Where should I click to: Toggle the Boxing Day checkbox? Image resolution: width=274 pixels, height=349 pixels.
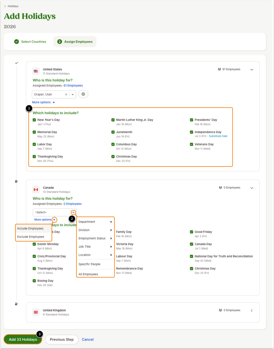pyautogui.click(x=34, y=281)
